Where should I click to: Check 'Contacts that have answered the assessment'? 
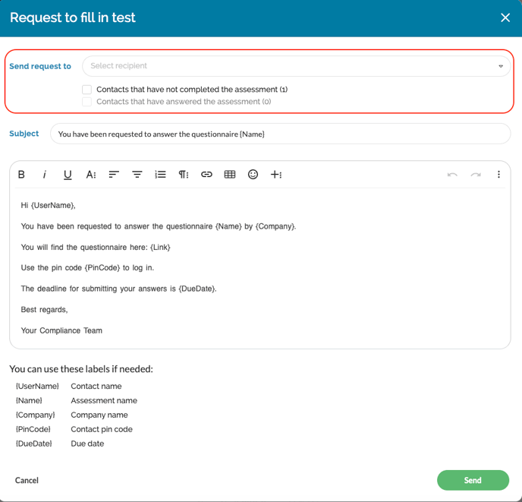(x=87, y=102)
